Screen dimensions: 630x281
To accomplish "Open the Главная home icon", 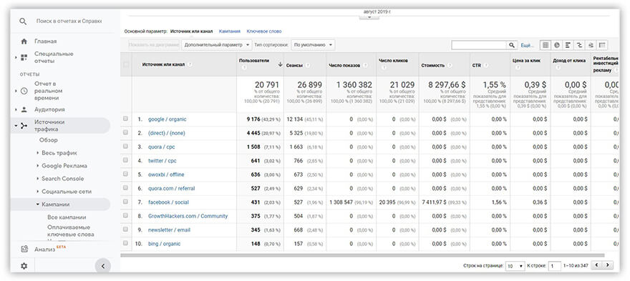I will coord(24,41).
